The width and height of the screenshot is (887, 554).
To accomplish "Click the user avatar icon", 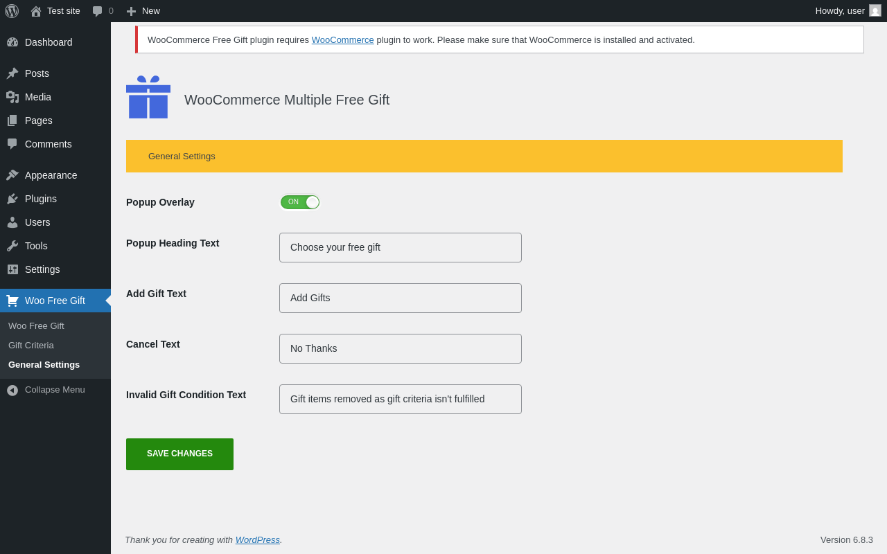I will 875,10.
